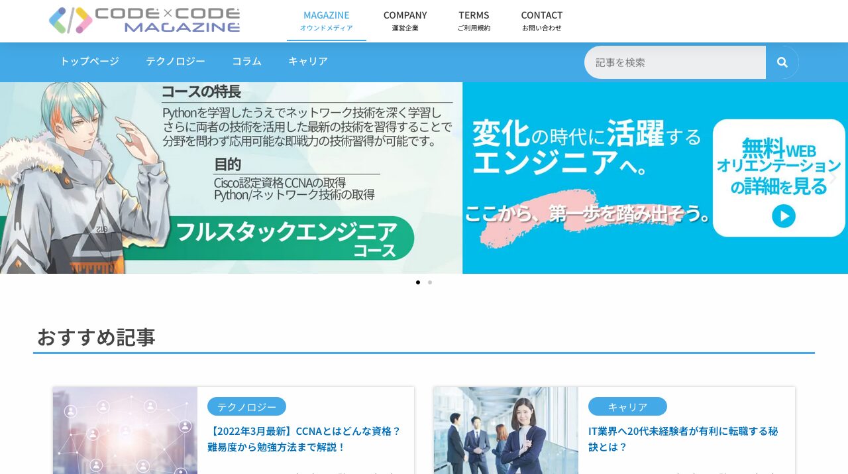Click the businesswomen article thumbnail
The width and height of the screenshot is (848, 474).
[505, 431]
